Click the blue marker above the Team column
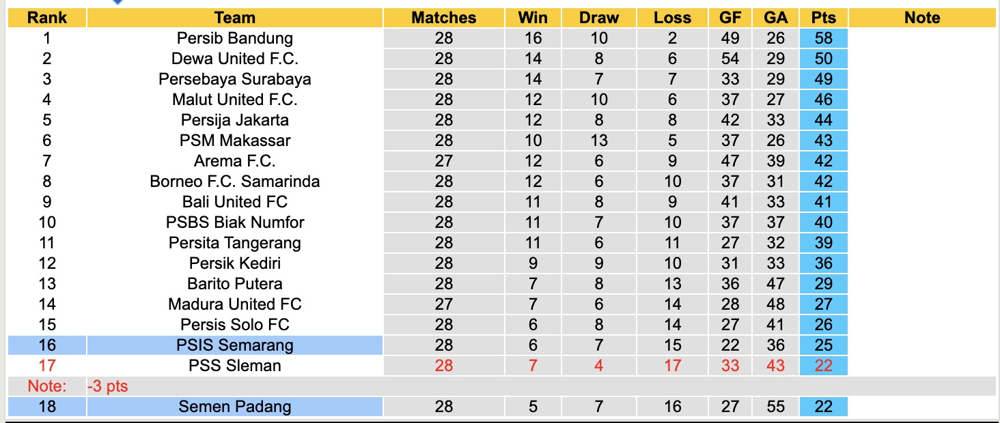 pyautogui.click(x=117, y=2)
